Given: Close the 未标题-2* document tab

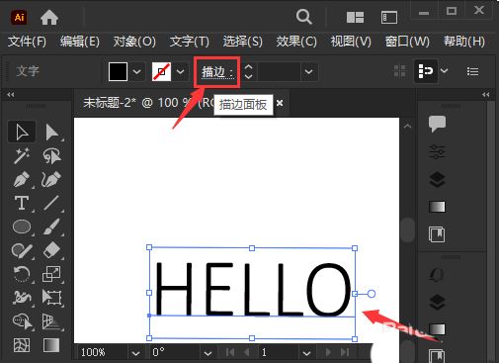Looking at the screenshot, I should (280, 103).
